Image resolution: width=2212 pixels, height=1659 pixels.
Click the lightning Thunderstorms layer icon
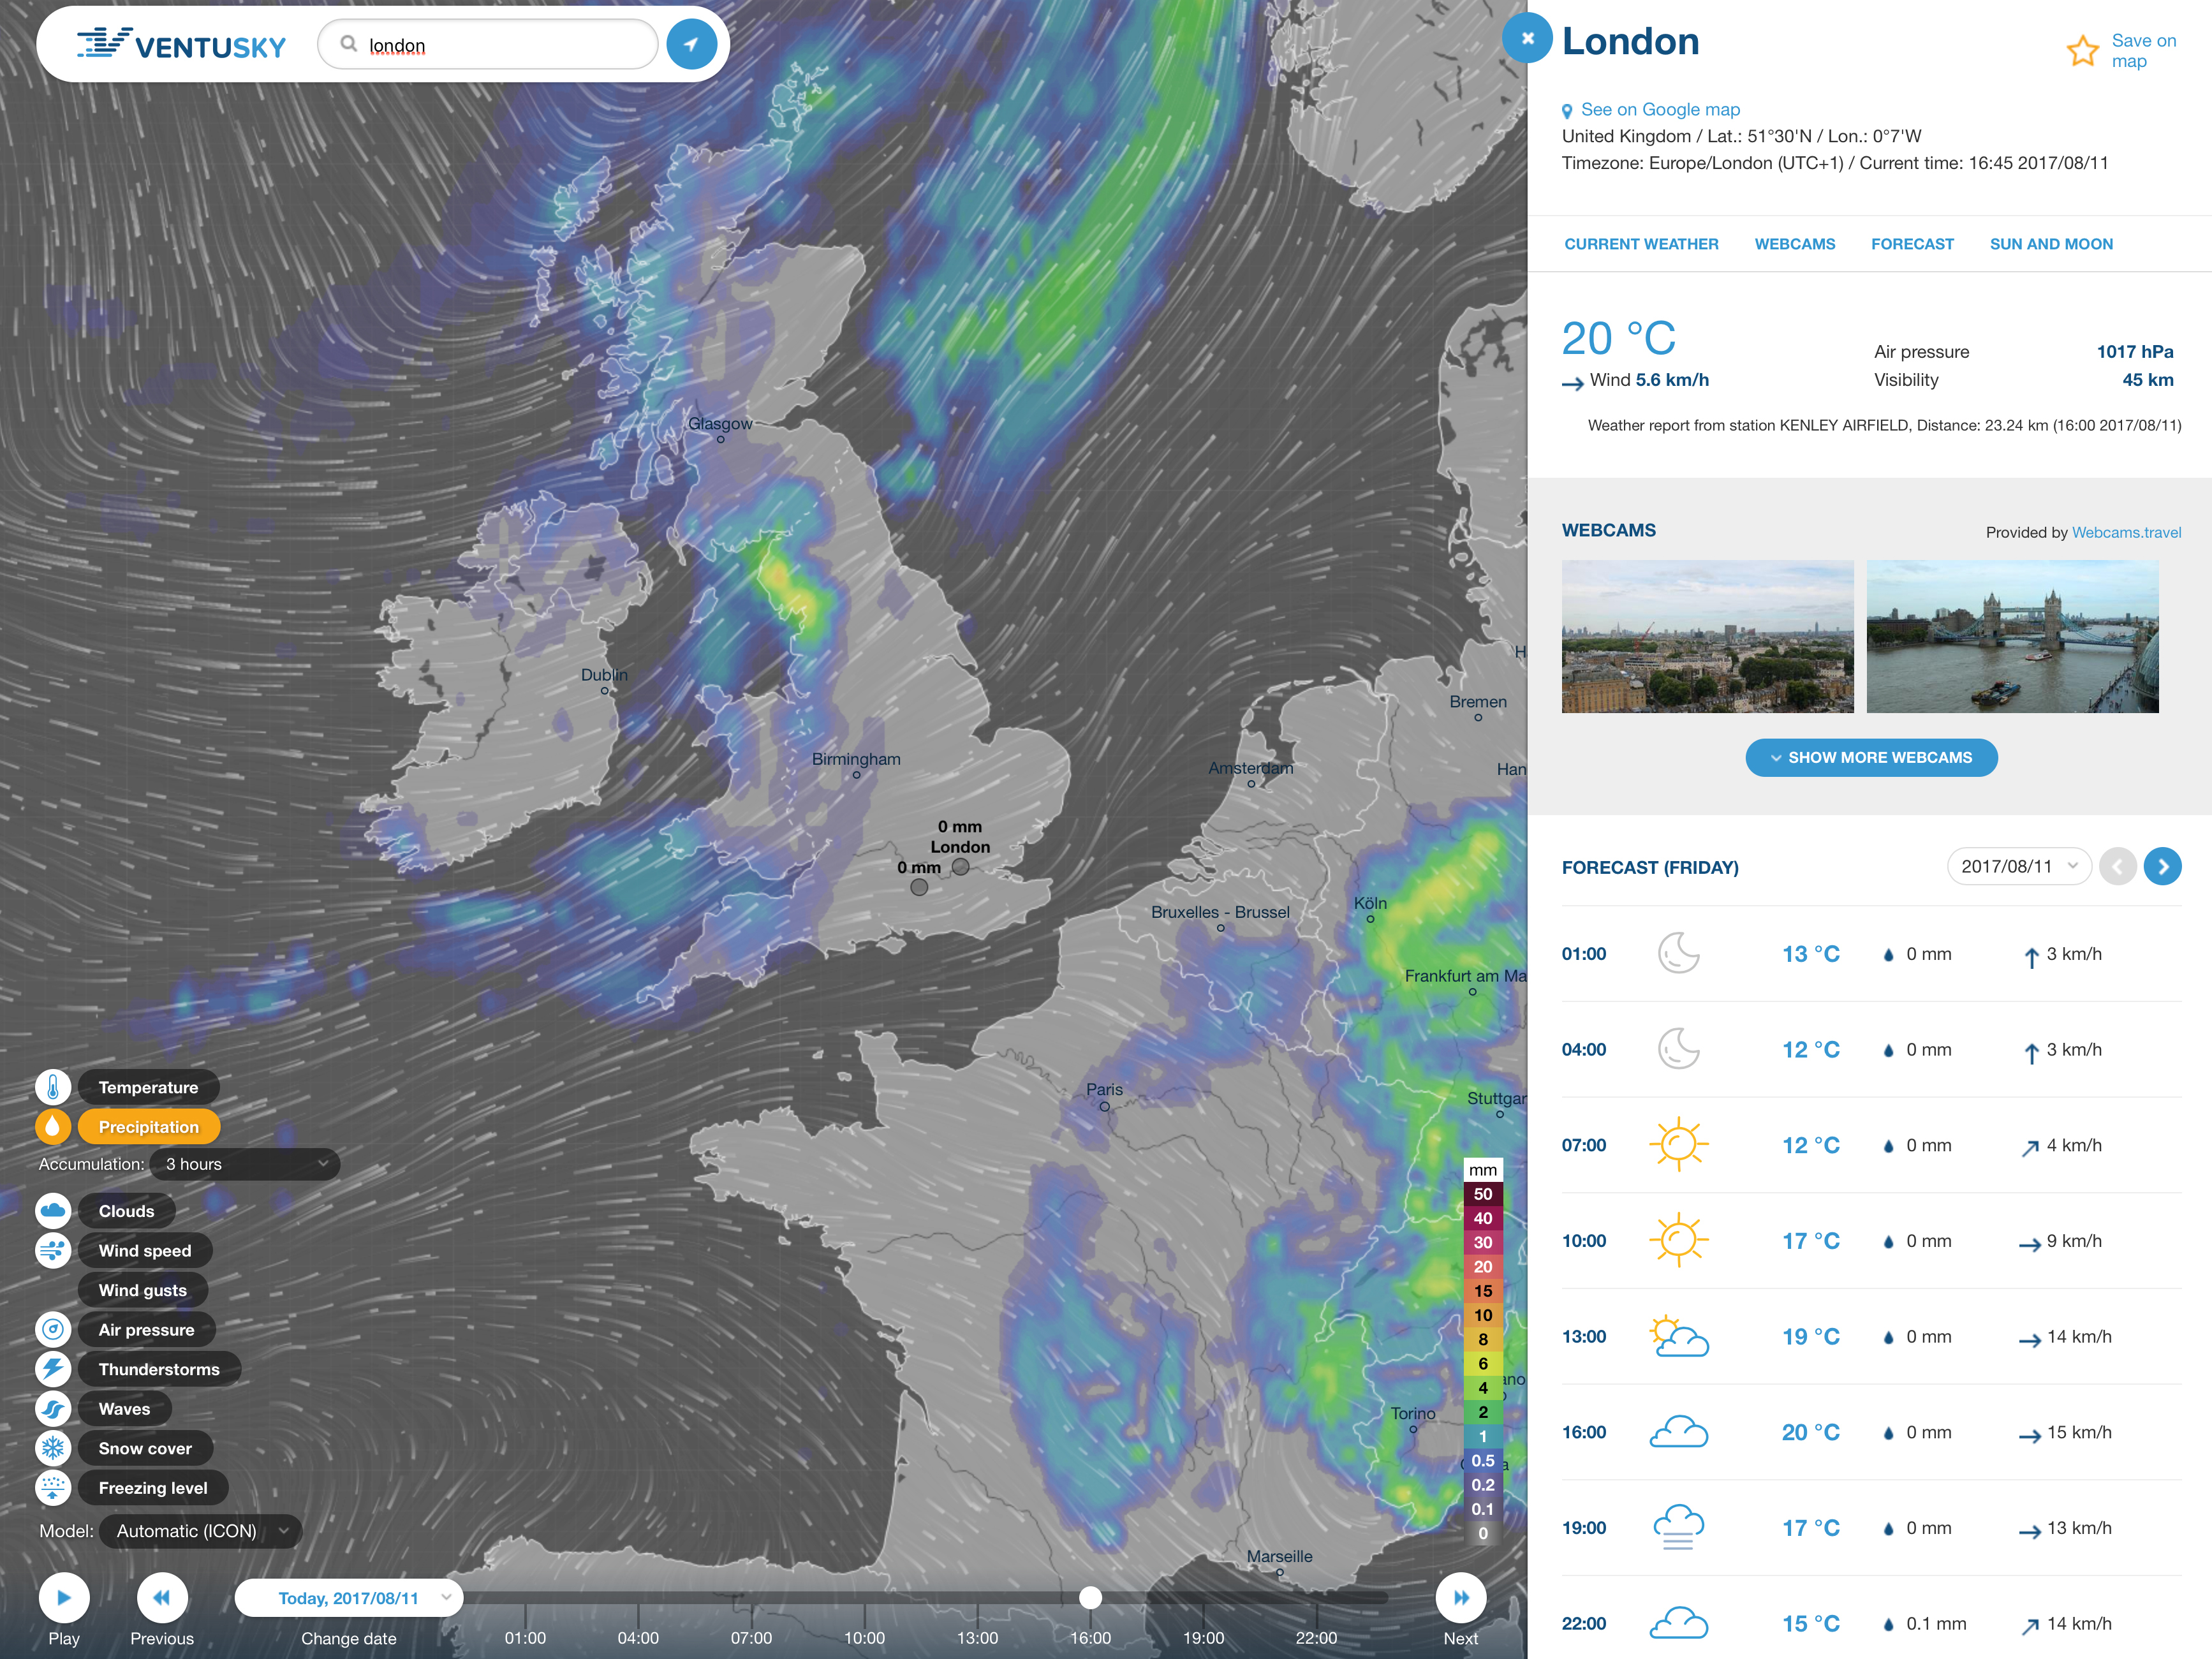pyautogui.click(x=53, y=1369)
